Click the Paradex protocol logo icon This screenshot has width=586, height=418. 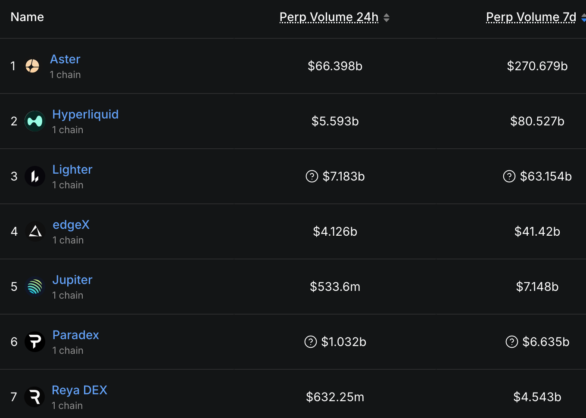coord(35,342)
